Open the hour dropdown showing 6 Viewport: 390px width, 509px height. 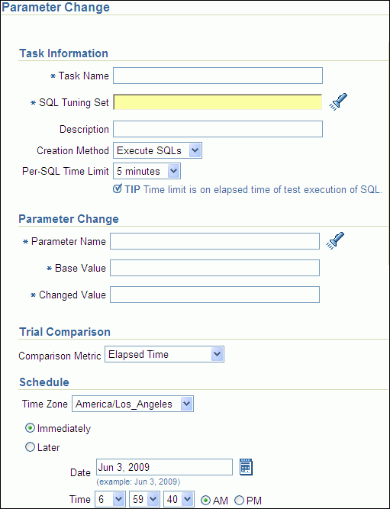click(x=110, y=499)
